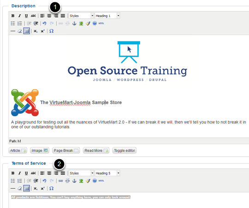The image size is (249, 208).
Task: Click the Read More button
Action: pyautogui.click(x=96, y=150)
